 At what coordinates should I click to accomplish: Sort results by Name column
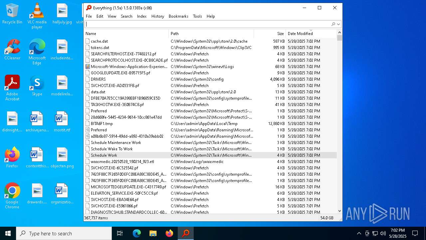coord(126,33)
